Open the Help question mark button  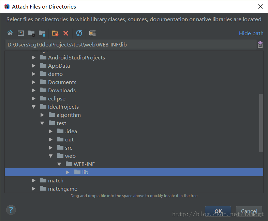point(11,210)
